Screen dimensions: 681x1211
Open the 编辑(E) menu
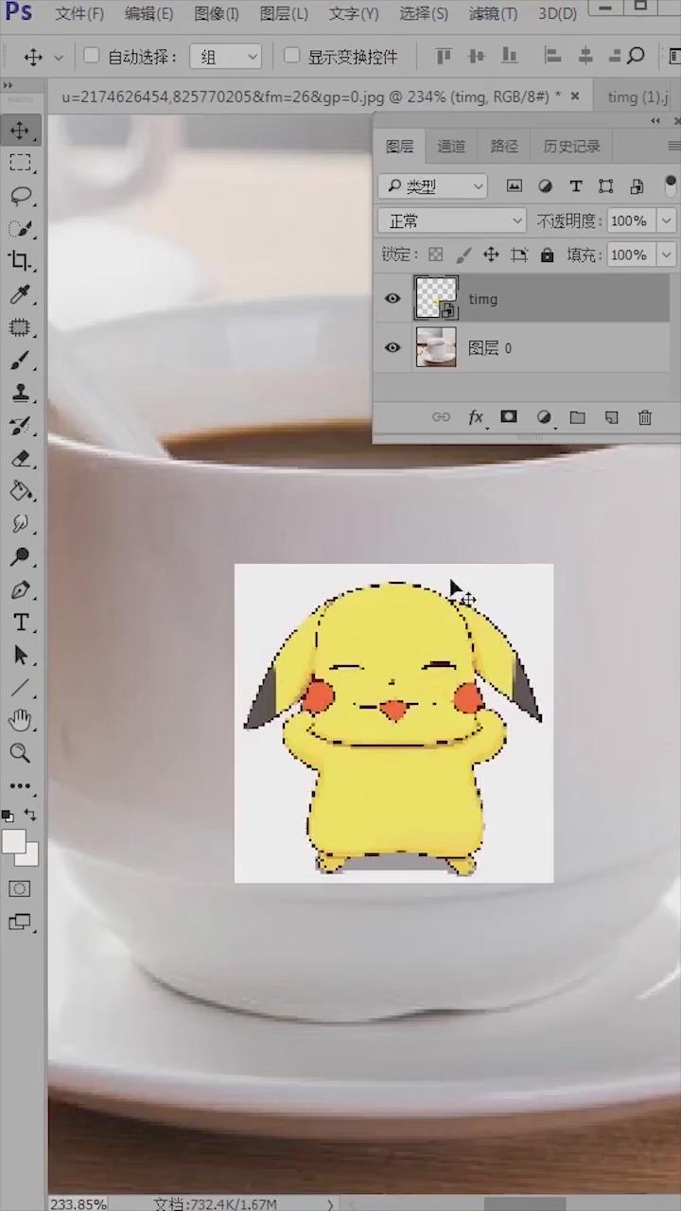click(148, 14)
